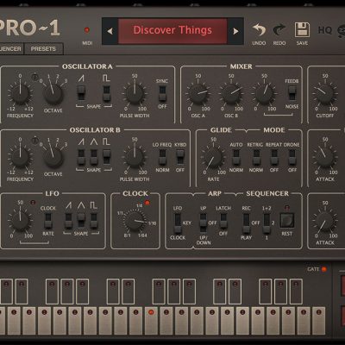Click Oscillator B fine tune mini knob

(x=34, y=141)
